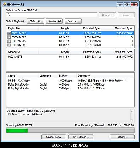This screenshot has height=148, width=140.
Task: Click the Browse... button
Action: tap(107, 15)
